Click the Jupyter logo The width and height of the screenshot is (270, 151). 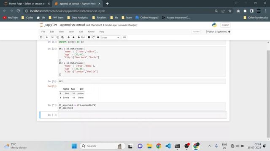[x=49, y=25]
